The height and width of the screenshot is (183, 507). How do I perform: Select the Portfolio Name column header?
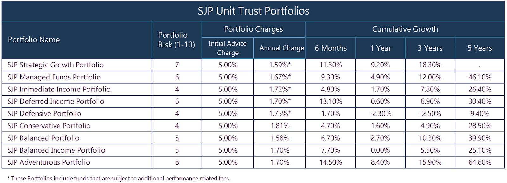(34, 40)
